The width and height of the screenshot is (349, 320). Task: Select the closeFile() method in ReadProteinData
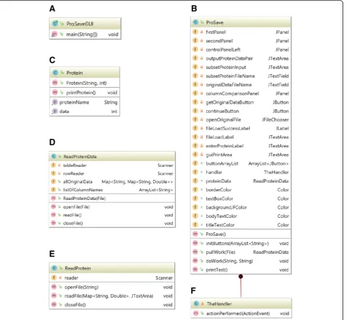coord(73,223)
